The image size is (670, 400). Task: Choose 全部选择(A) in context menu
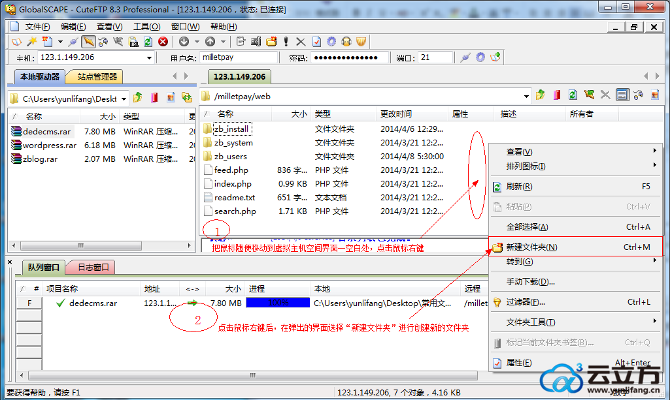[575, 227]
